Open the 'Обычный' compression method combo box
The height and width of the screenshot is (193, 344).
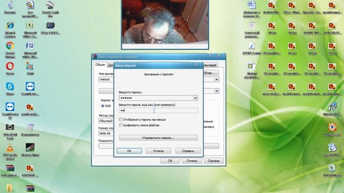(106, 121)
